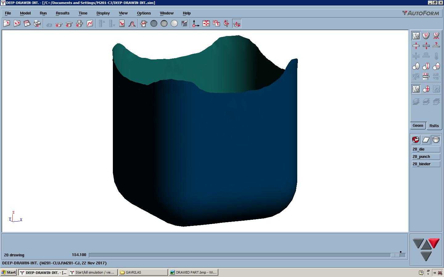Open the Help menu

pyautogui.click(x=187, y=13)
